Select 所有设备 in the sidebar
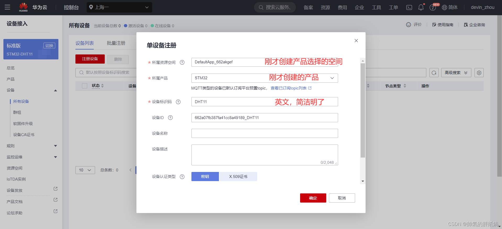Viewport: 502px width, 229px height. [21, 102]
